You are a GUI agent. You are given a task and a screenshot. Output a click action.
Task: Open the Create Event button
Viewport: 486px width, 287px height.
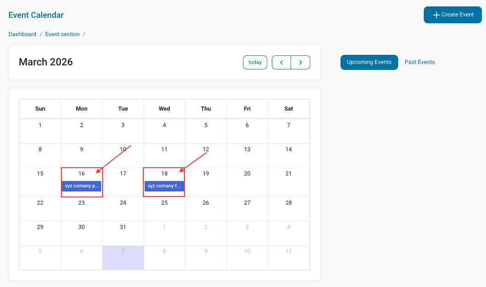click(453, 15)
